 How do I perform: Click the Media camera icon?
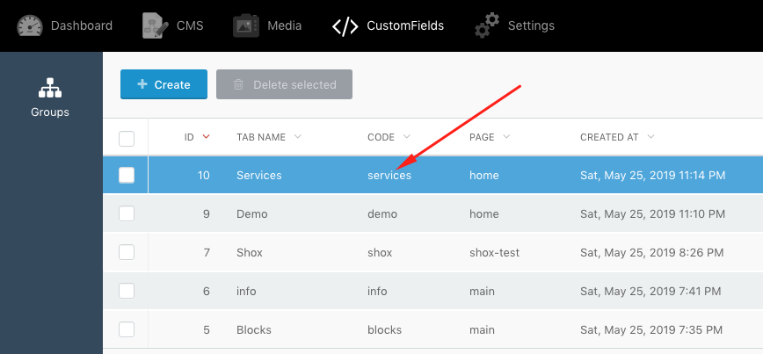tap(246, 25)
